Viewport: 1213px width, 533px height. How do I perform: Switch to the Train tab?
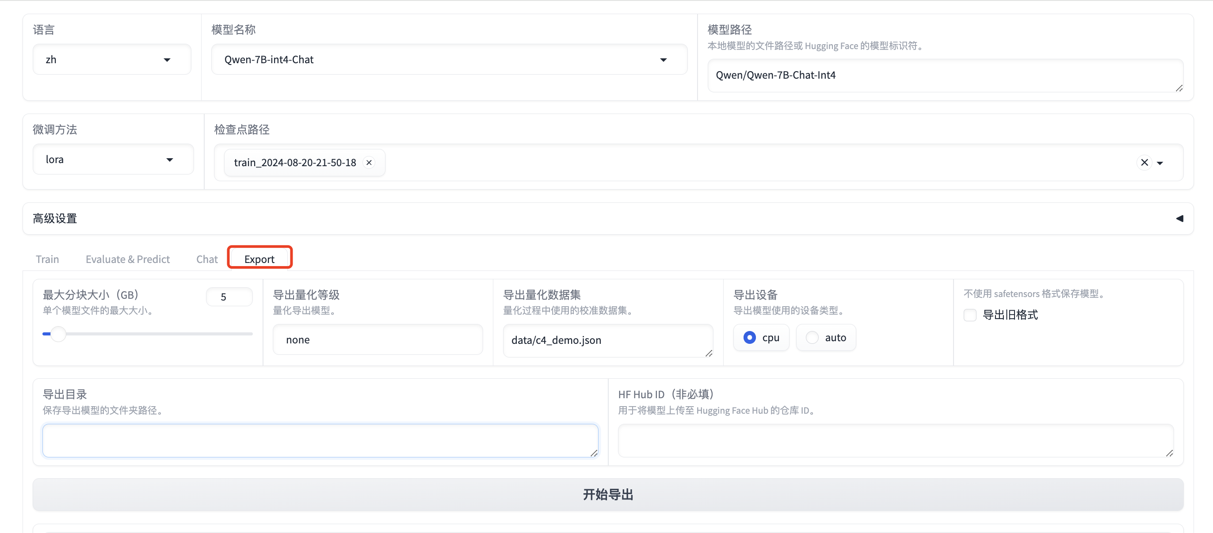coord(47,259)
